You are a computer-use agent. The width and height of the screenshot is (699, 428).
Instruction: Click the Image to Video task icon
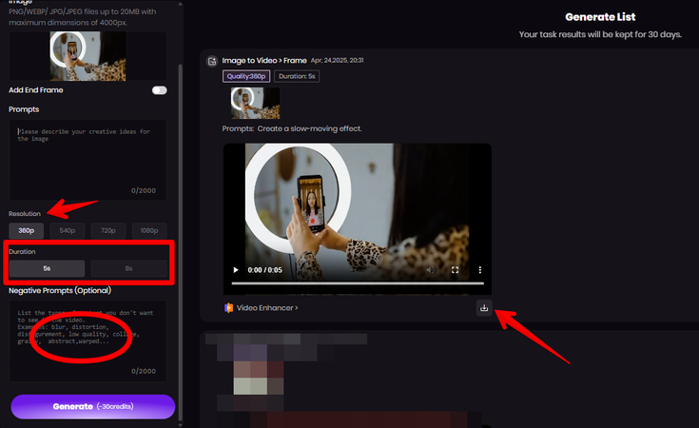point(212,61)
